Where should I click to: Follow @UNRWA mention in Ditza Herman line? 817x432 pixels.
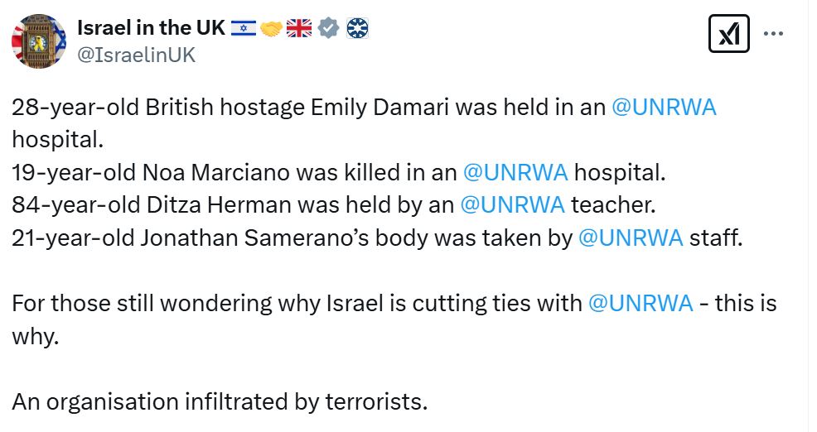click(512, 205)
